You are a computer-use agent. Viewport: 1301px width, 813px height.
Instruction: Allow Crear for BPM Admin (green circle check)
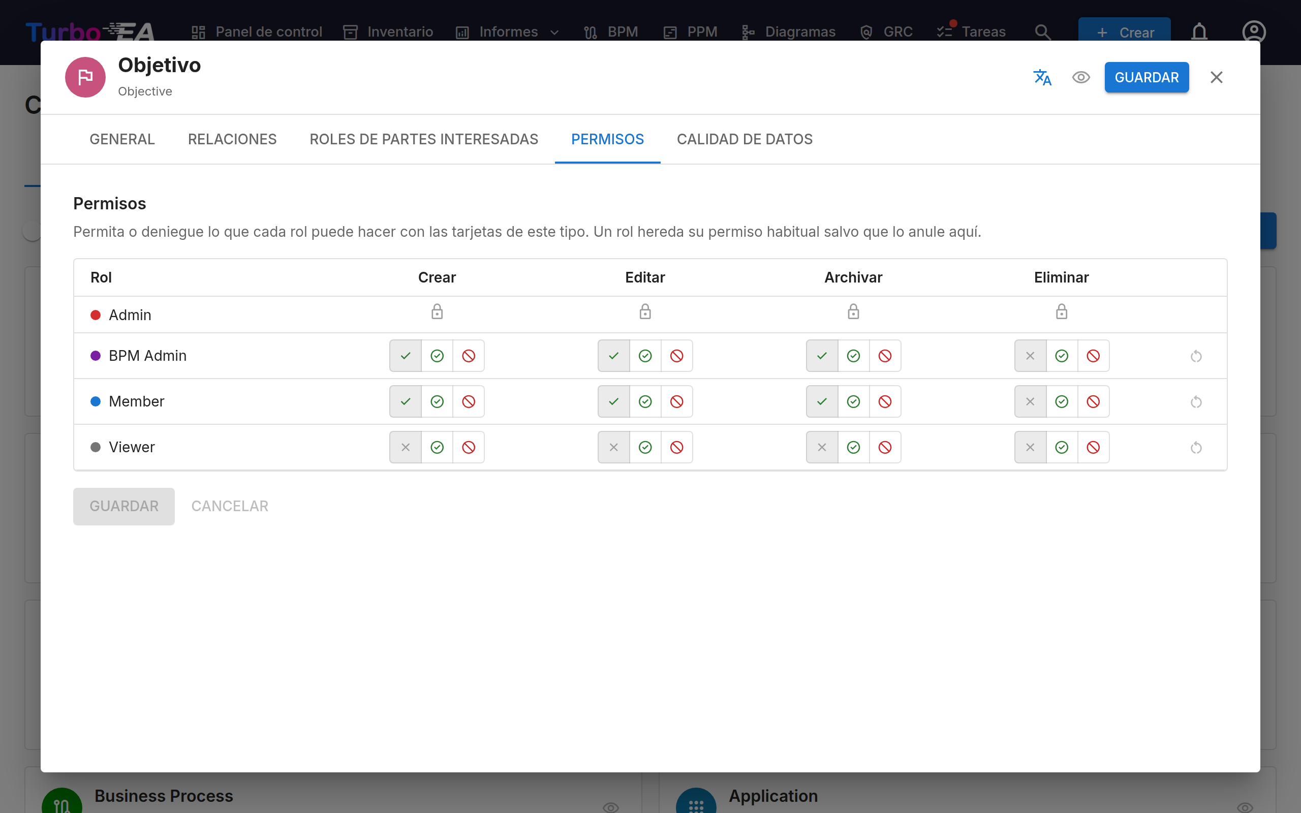pyautogui.click(x=437, y=356)
